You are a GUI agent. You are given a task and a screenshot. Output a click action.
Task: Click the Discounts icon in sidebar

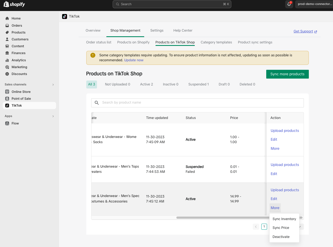pos(7,74)
